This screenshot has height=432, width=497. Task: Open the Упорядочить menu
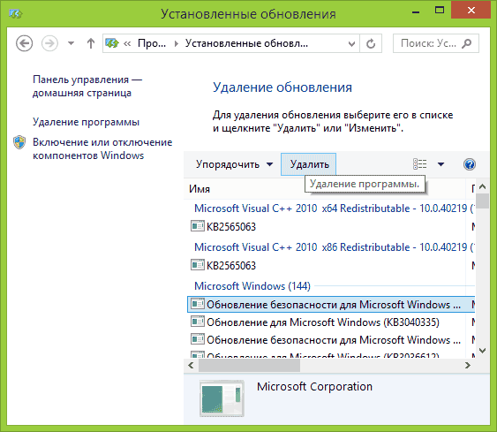[234, 164]
